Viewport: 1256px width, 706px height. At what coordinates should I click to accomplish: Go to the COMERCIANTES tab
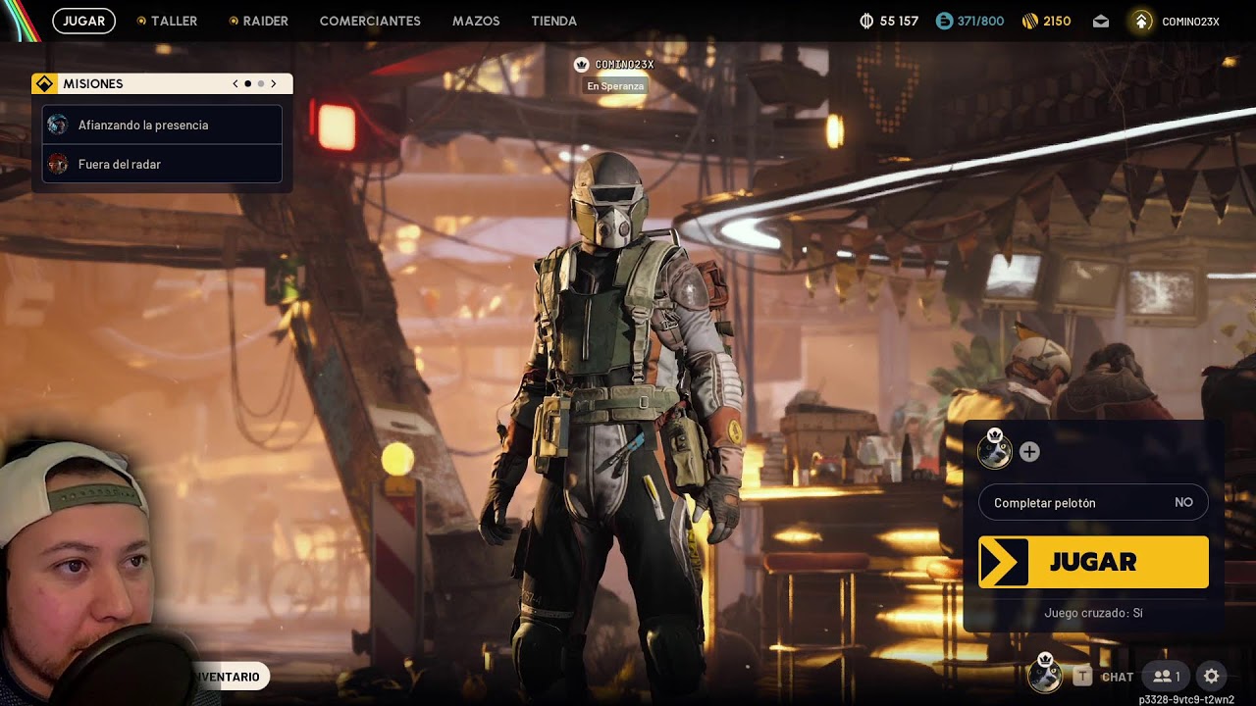[x=370, y=21]
